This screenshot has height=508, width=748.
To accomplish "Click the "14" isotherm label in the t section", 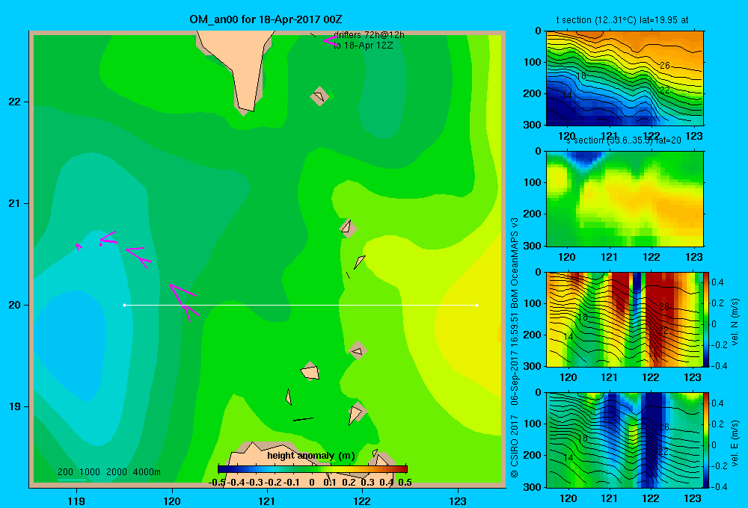I will (567, 96).
